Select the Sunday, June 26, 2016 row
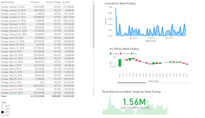The width and height of the screenshot is (205, 118). tap(37, 92)
